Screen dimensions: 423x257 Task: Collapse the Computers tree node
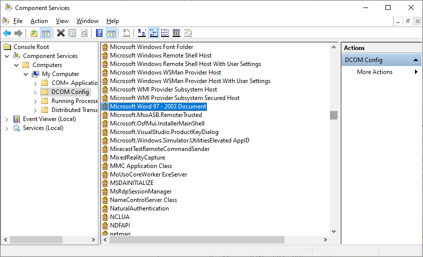(x=16, y=65)
